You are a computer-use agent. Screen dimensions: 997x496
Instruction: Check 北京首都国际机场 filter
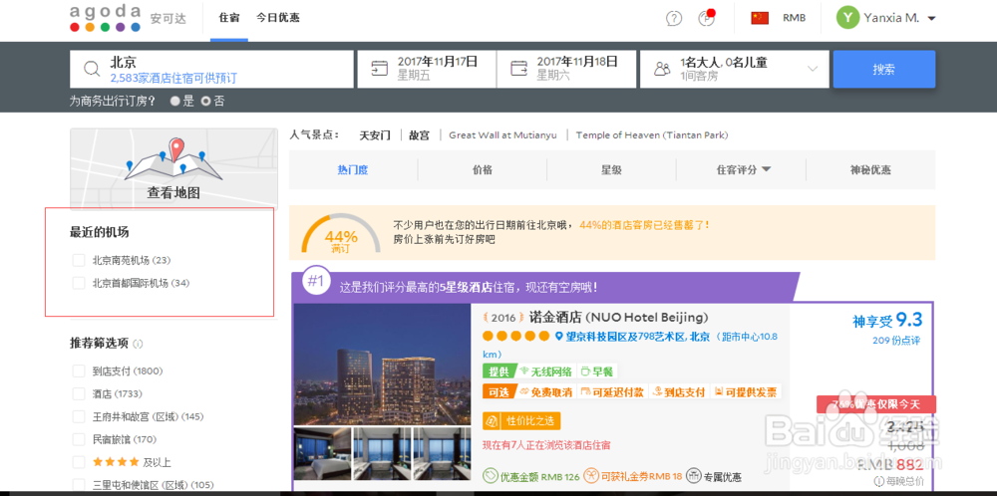point(79,283)
